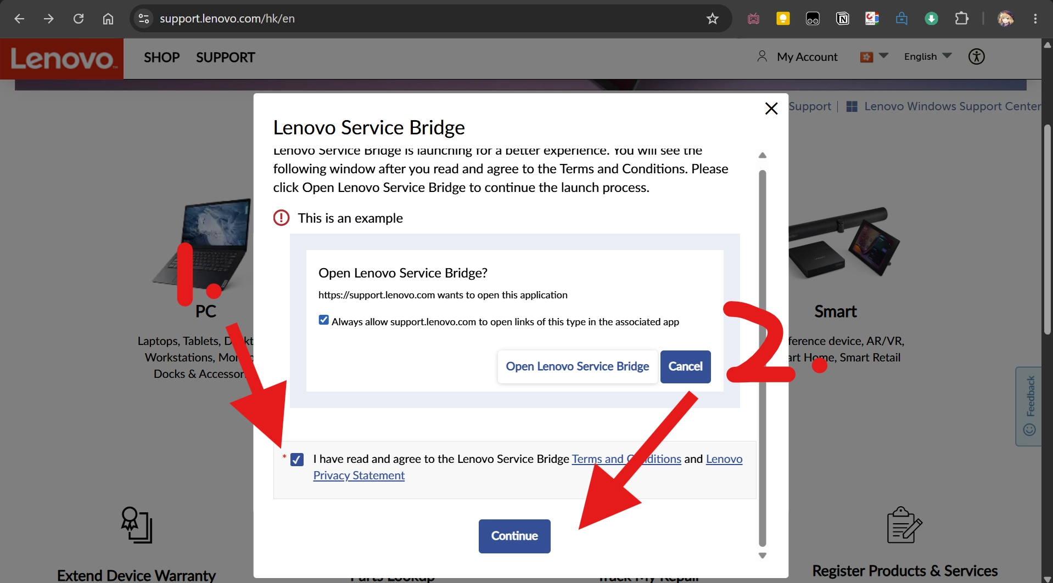
Task: Click the red warning 'This is an example' icon
Action: tap(281, 218)
